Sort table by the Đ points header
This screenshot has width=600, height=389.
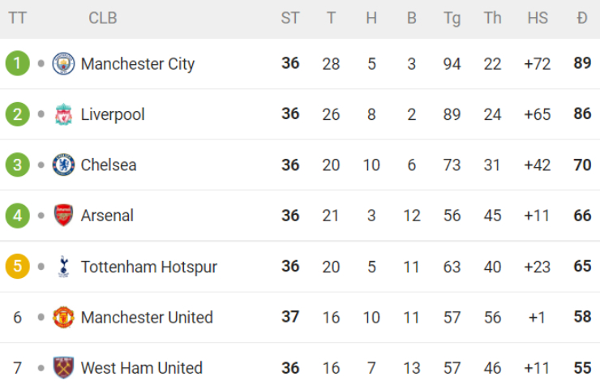click(582, 18)
